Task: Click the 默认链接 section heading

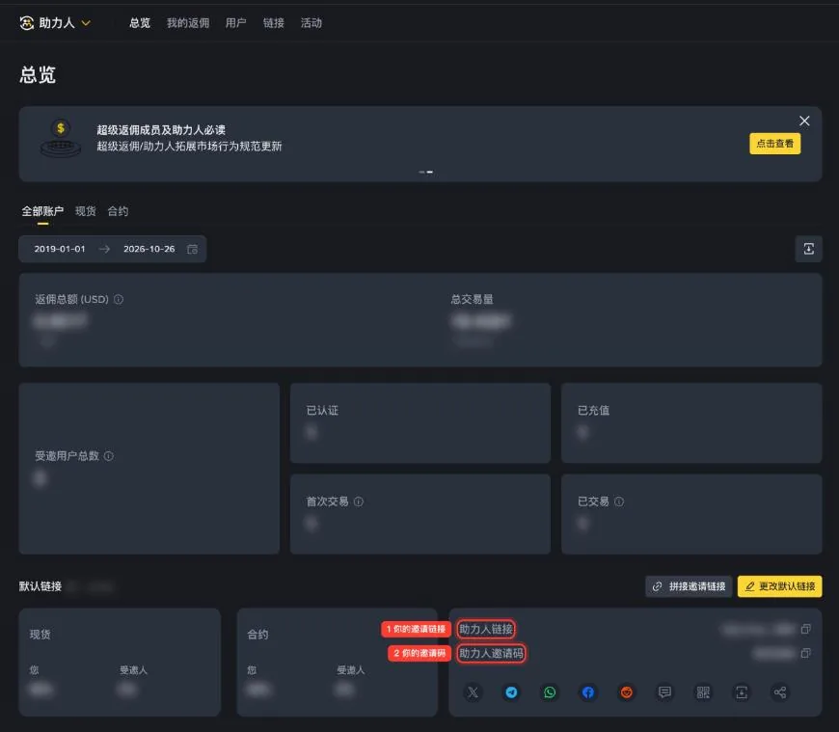Action: (x=41, y=586)
